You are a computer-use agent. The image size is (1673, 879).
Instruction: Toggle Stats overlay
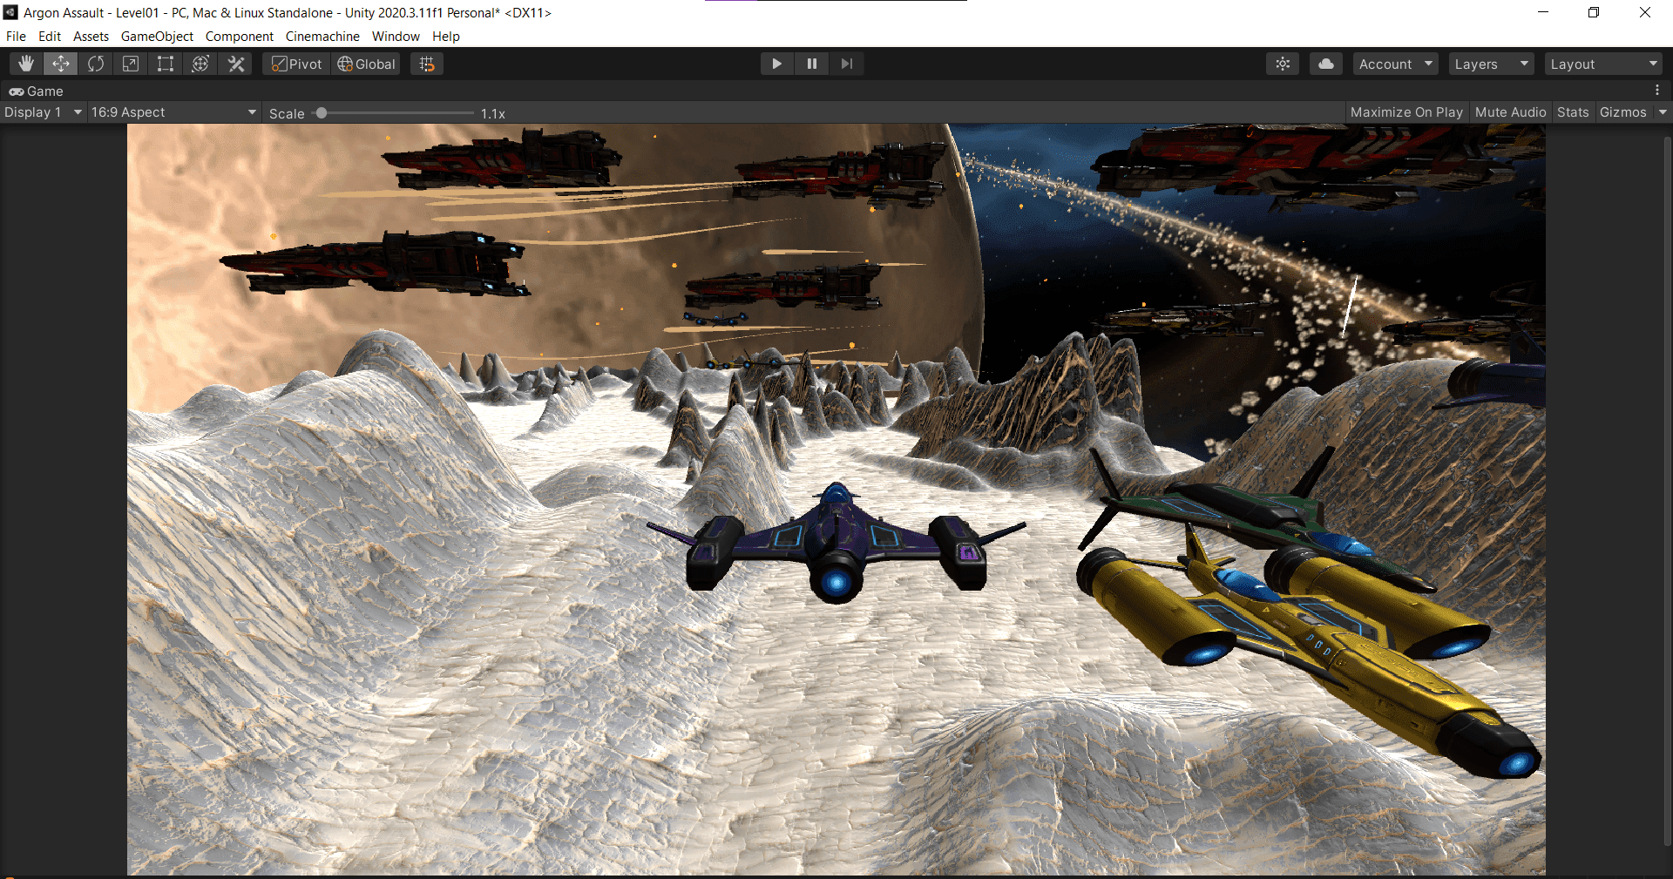(1573, 112)
